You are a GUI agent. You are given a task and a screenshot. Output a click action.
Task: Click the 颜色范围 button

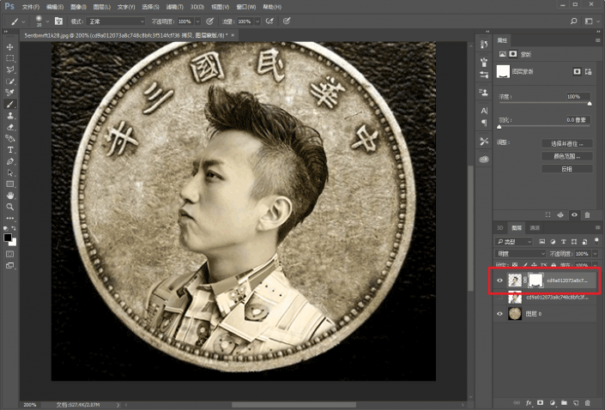(566, 156)
